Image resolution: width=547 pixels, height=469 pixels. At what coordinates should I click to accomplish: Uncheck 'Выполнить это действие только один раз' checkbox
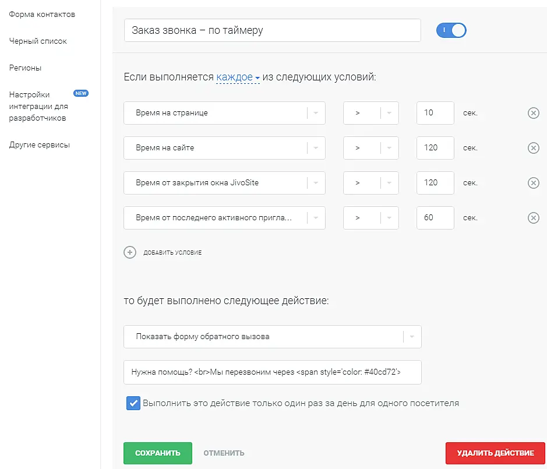[x=133, y=403]
